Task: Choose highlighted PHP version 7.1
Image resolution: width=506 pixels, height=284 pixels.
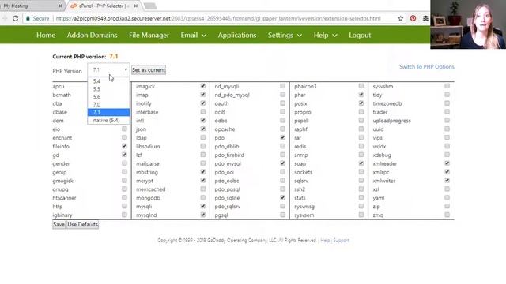Action: point(108,112)
